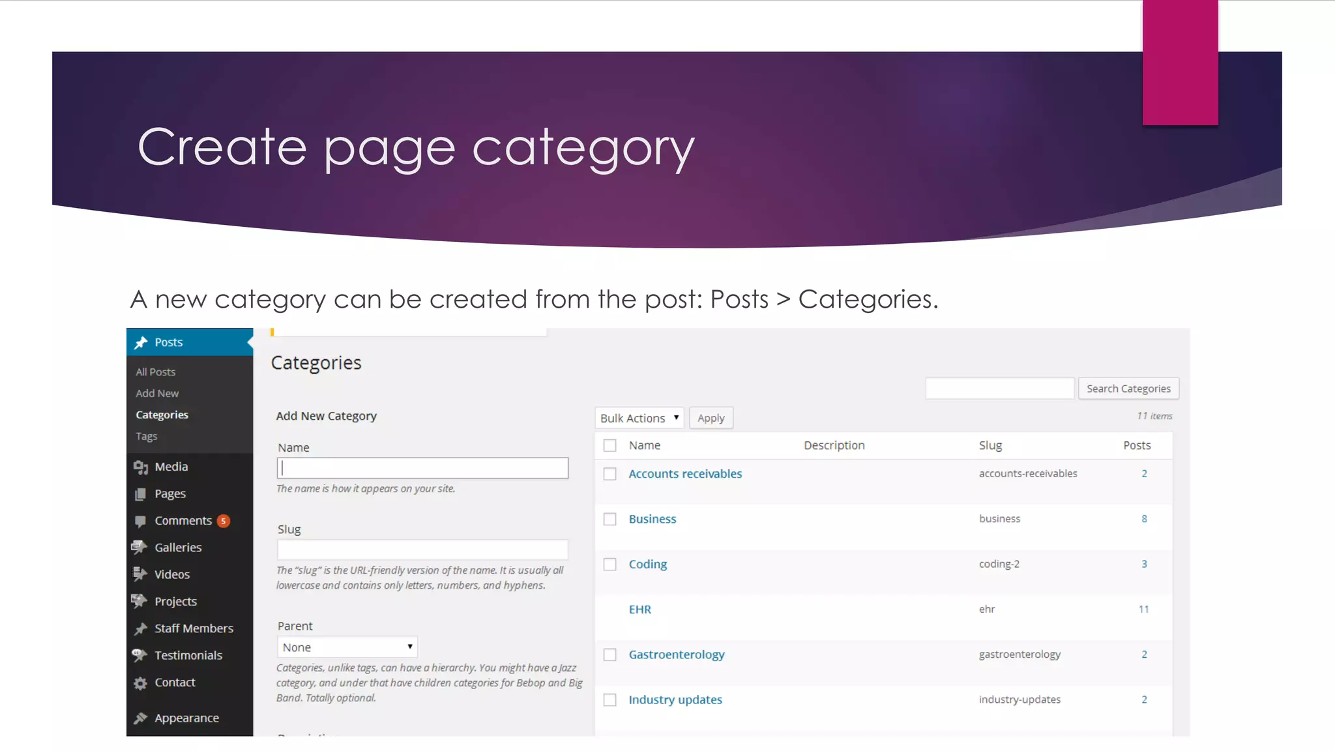Screen dimensions: 1335x751
Task: Click into the Slug input field
Action: point(422,550)
